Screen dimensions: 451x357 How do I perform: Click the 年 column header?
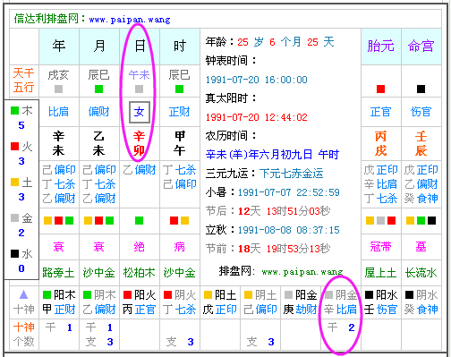[59, 47]
